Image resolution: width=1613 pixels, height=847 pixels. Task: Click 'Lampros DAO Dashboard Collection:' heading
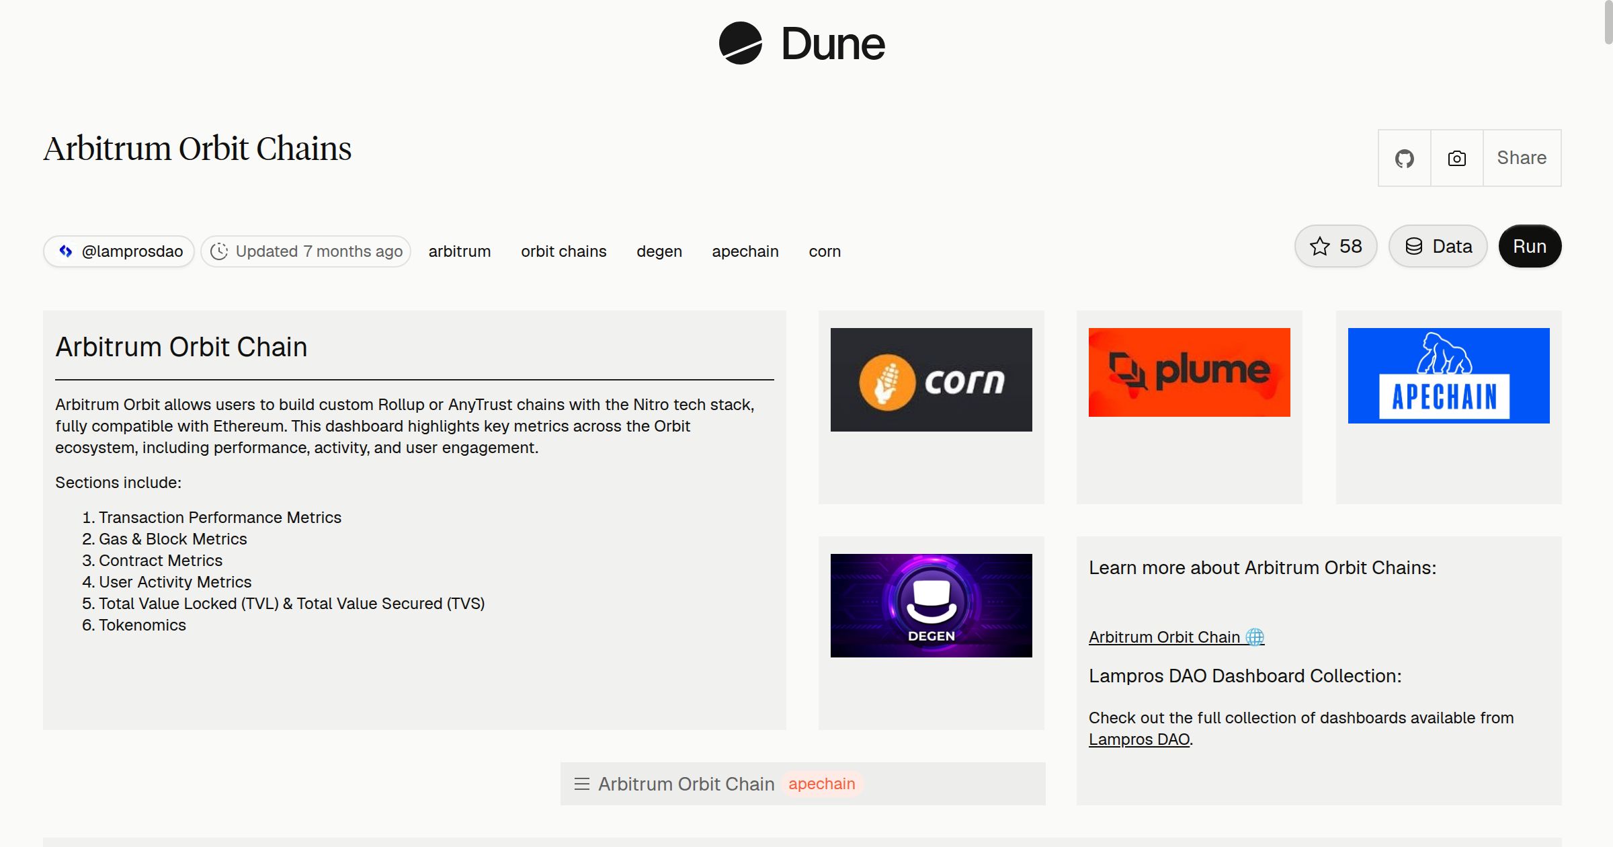coord(1245,676)
